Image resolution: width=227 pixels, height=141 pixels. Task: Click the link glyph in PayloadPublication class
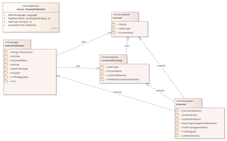pyautogui.click(x=54, y=28)
